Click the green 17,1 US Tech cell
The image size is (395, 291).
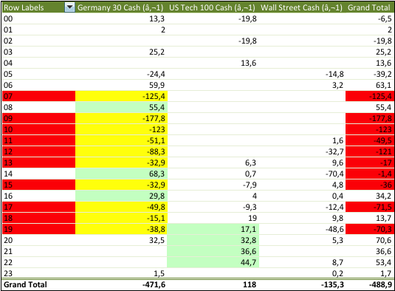coord(213,229)
